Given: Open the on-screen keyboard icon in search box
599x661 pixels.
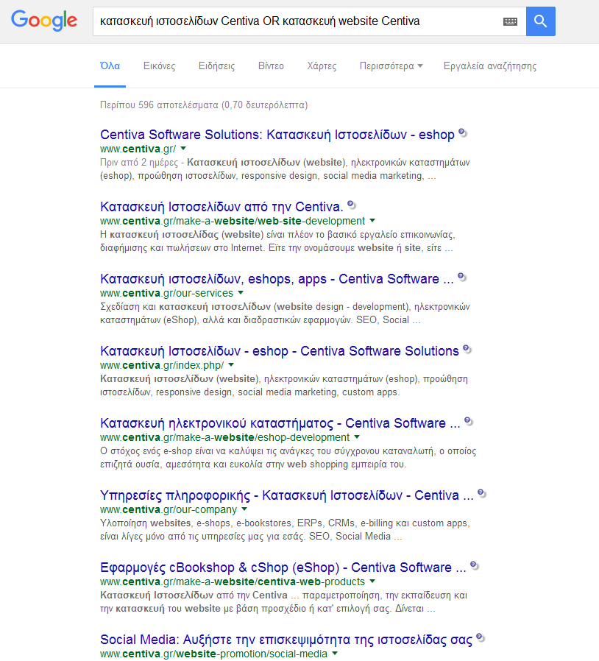Looking at the screenshot, I should point(510,21).
